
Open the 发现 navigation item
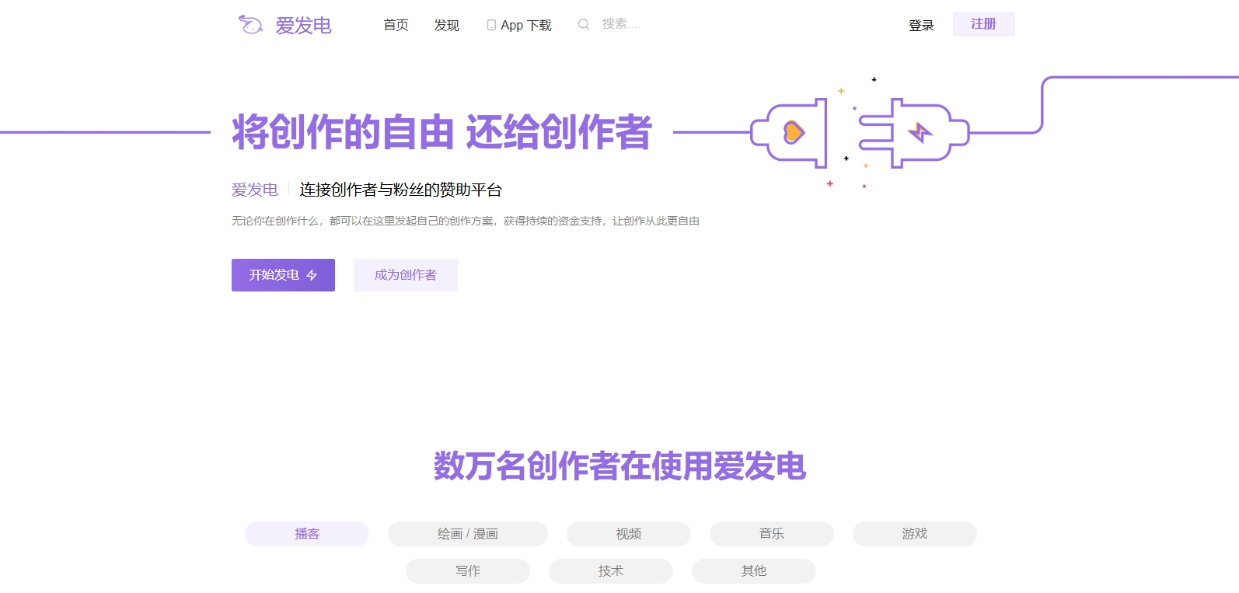pyautogui.click(x=446, y=26)
